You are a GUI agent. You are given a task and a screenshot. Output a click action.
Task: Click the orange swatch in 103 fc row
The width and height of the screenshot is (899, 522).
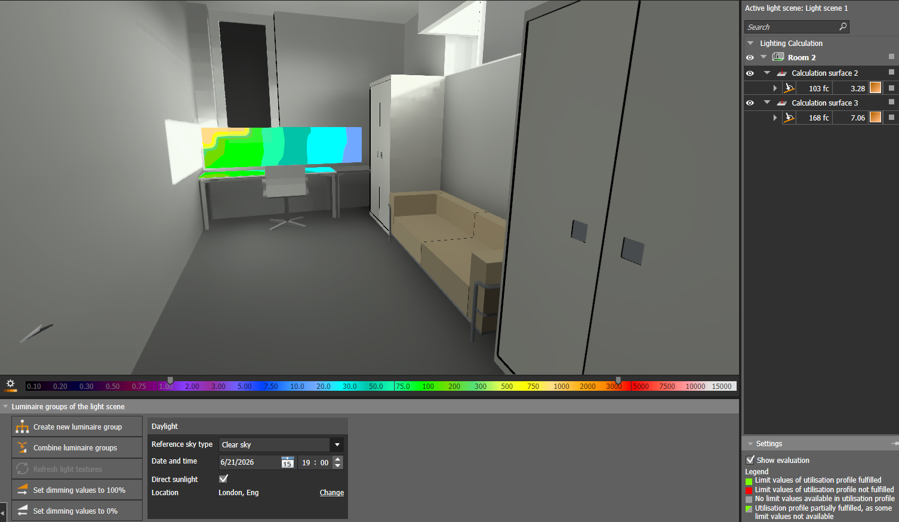click(x=875, y=88)
